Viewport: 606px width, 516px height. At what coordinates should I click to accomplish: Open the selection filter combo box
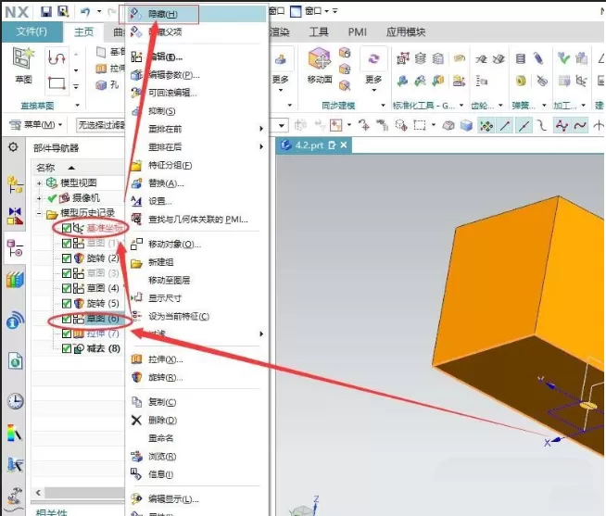100,125
